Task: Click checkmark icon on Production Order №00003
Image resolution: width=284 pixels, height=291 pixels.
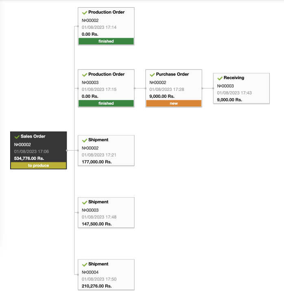Action: pos(85,75)
